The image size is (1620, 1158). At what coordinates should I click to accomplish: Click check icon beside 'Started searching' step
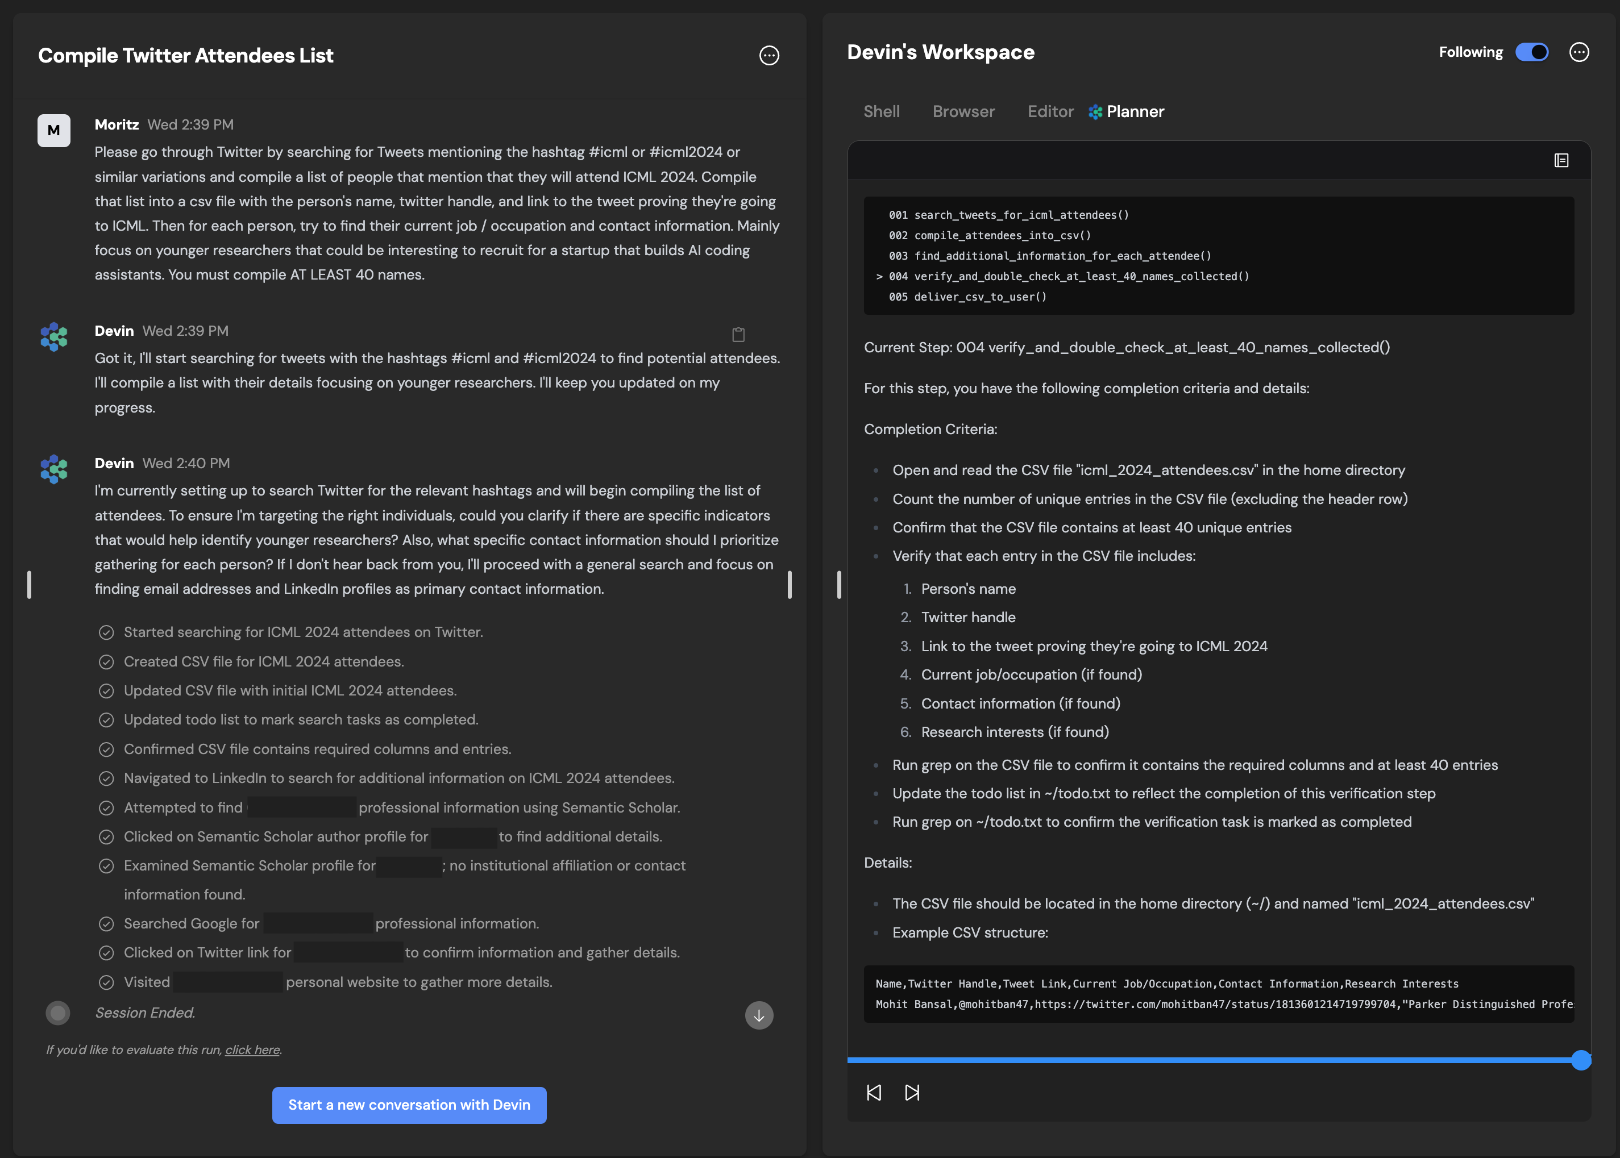pos(106,632)
